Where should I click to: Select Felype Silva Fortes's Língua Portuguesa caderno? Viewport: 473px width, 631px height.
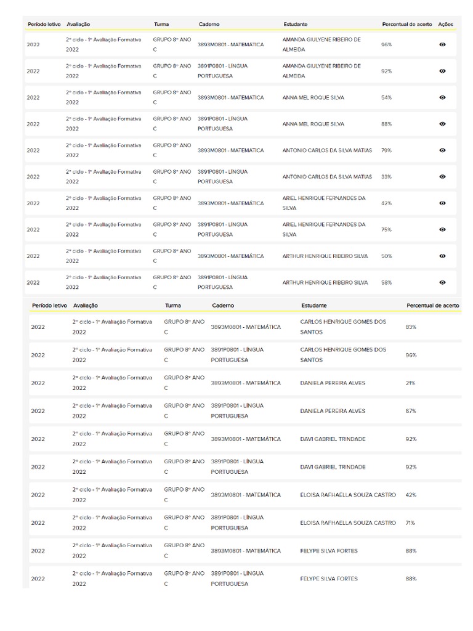pos(237,579)
